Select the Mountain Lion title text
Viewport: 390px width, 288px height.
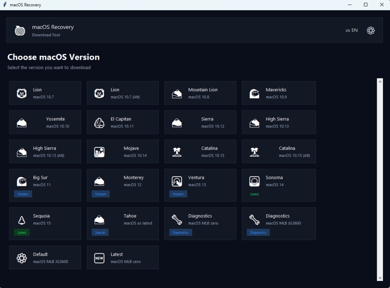(203, 90)
